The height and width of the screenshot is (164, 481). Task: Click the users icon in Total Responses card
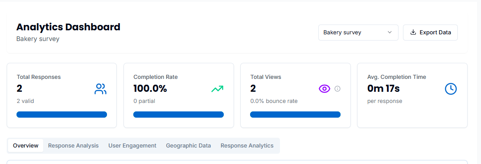(100, 89)
